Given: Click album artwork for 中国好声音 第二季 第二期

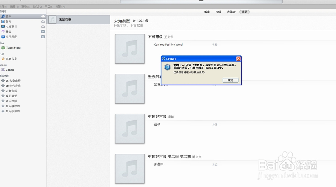Looking at the screenshot, I should click(130, 169).
